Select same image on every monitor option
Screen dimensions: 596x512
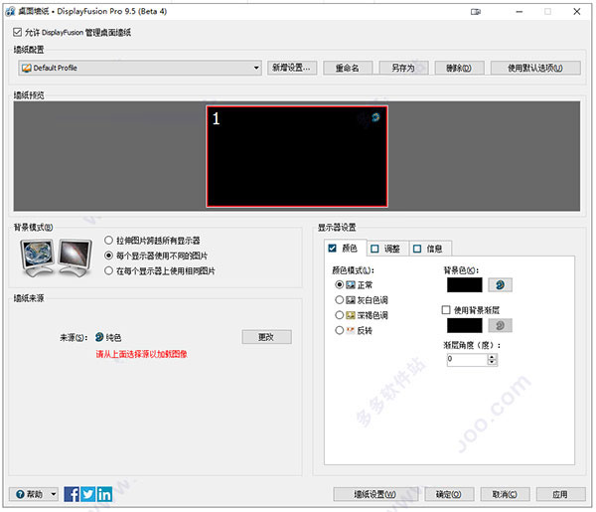click(108, 270)
